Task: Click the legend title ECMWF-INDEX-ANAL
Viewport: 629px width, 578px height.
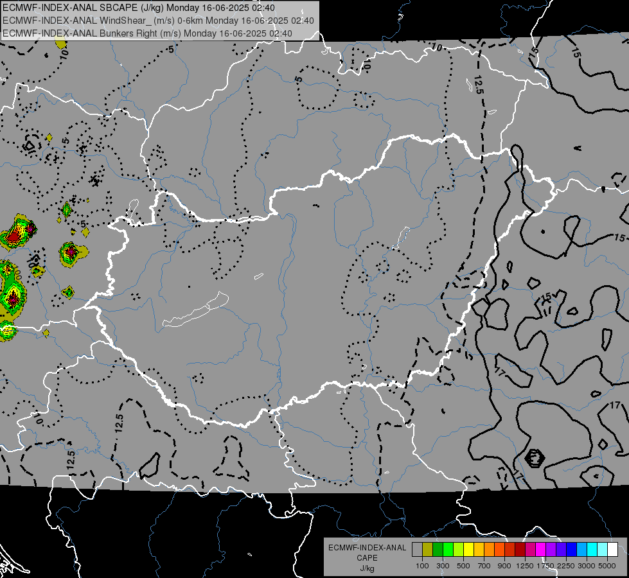Action: tap(368, 548)
